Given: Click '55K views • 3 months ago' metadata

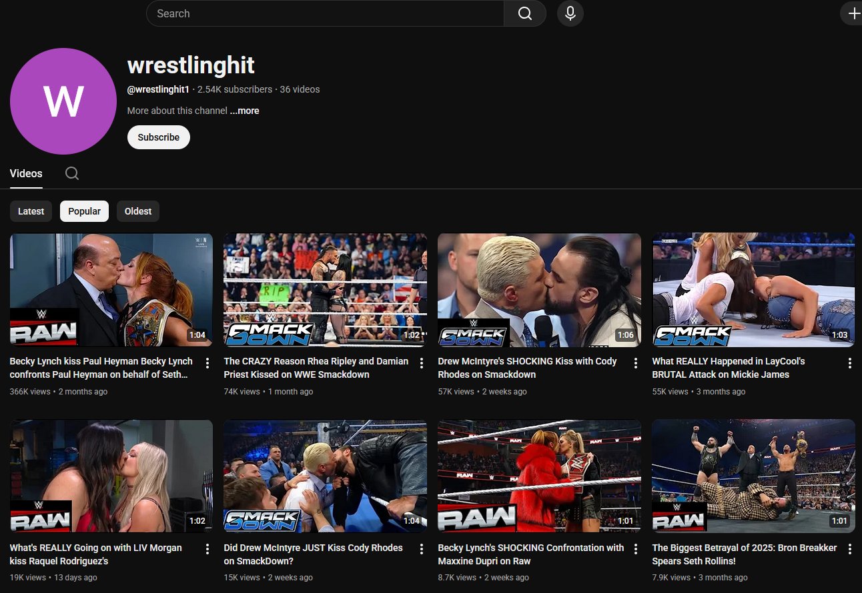Looking at the screenshot, I should point(699,392).
